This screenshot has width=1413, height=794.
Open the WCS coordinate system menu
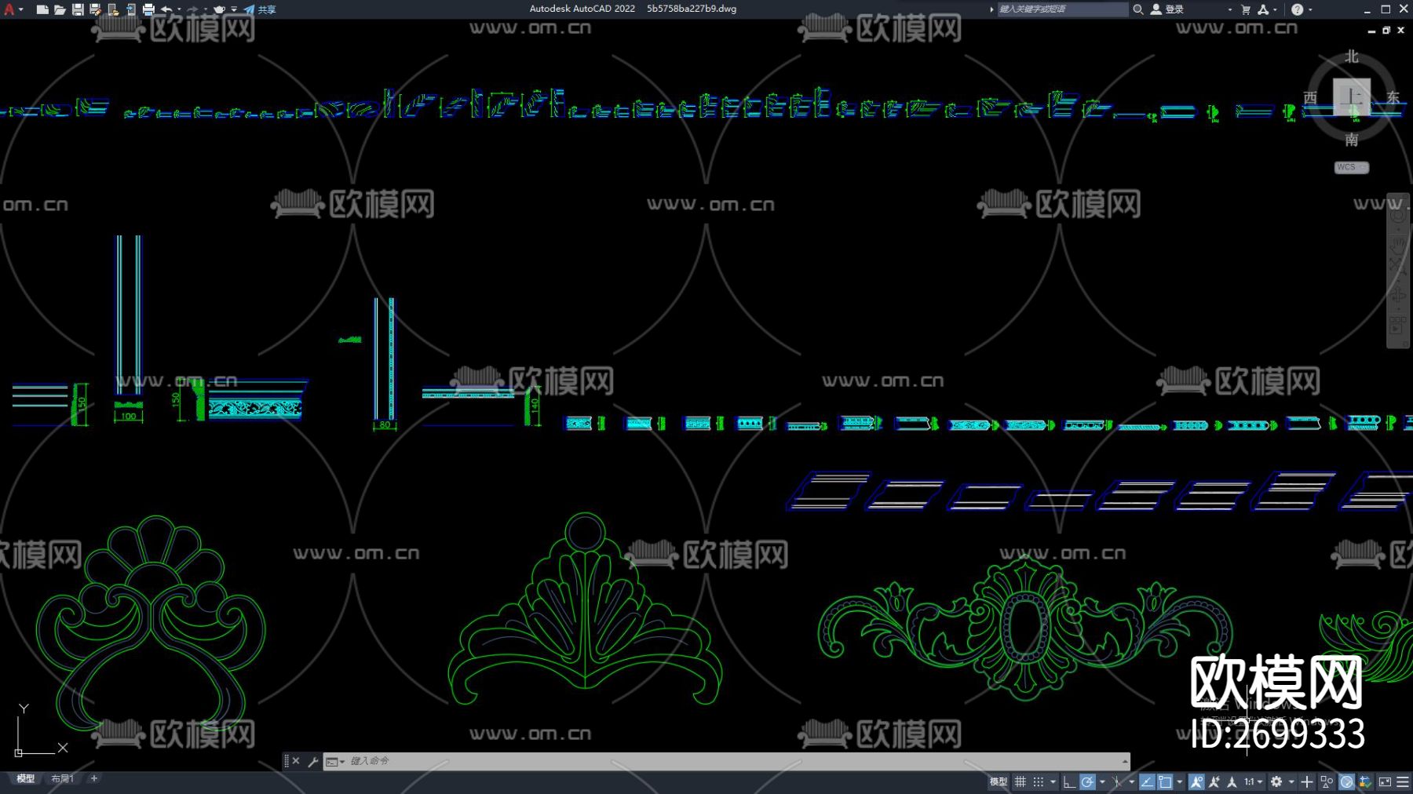pos(1351,167)
